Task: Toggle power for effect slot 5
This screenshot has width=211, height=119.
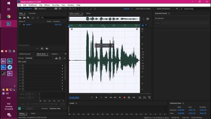Action: tap(23, 77)
